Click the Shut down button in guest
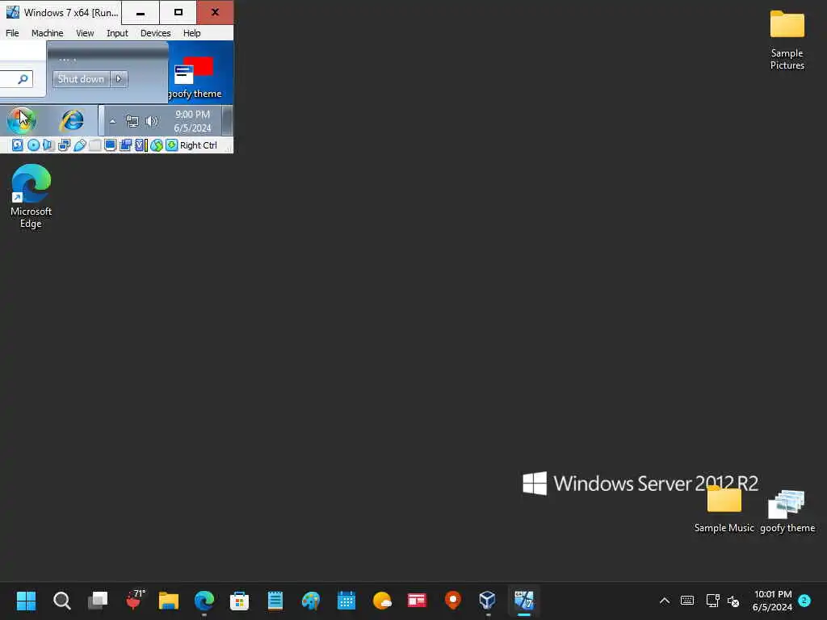Viewport: 827px width, 620px height. 82,79
